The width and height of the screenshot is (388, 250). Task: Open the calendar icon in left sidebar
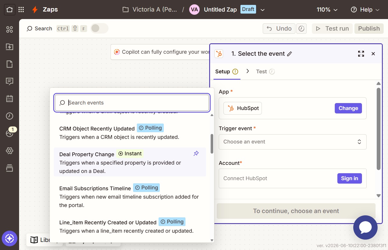coord(10,98)
